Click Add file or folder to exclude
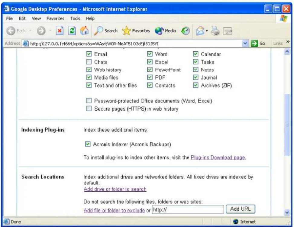294x227 pixels. click(x=114, y=210)
